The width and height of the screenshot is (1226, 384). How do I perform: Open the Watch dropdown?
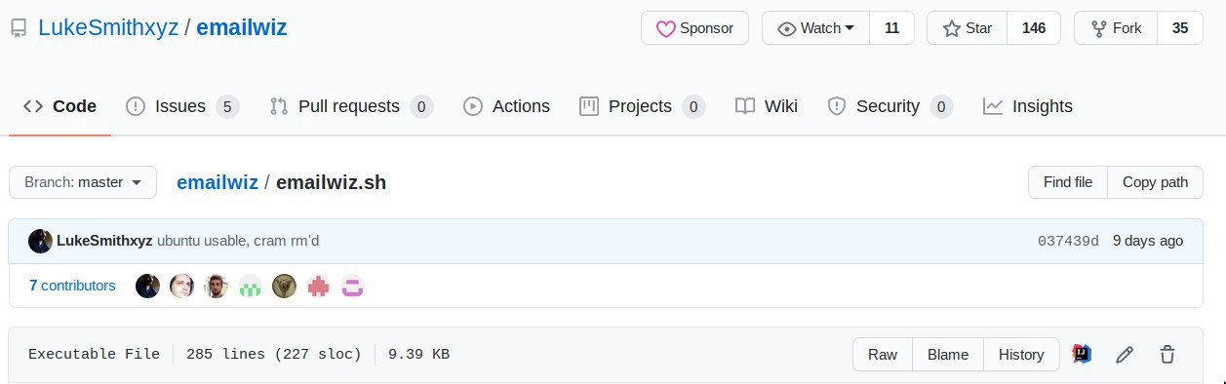(815, 28)
